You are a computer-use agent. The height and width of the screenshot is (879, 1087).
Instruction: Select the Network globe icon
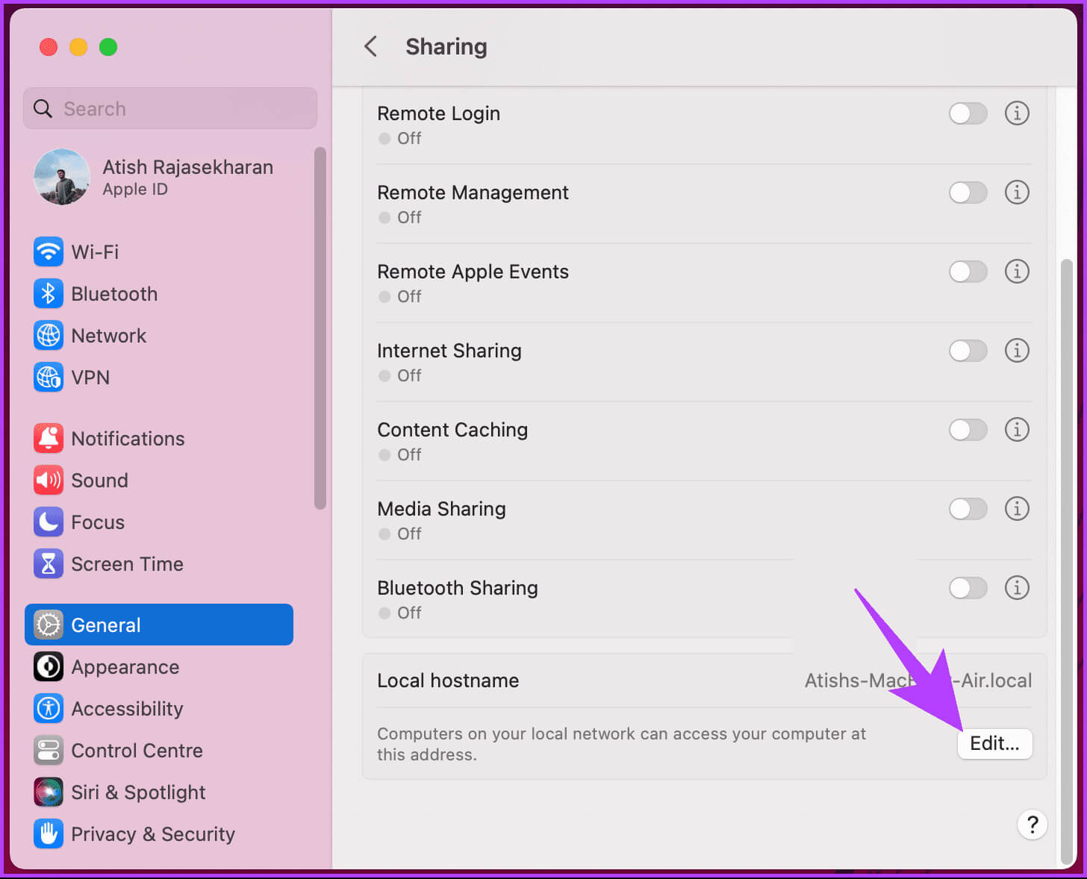(49, 336)
